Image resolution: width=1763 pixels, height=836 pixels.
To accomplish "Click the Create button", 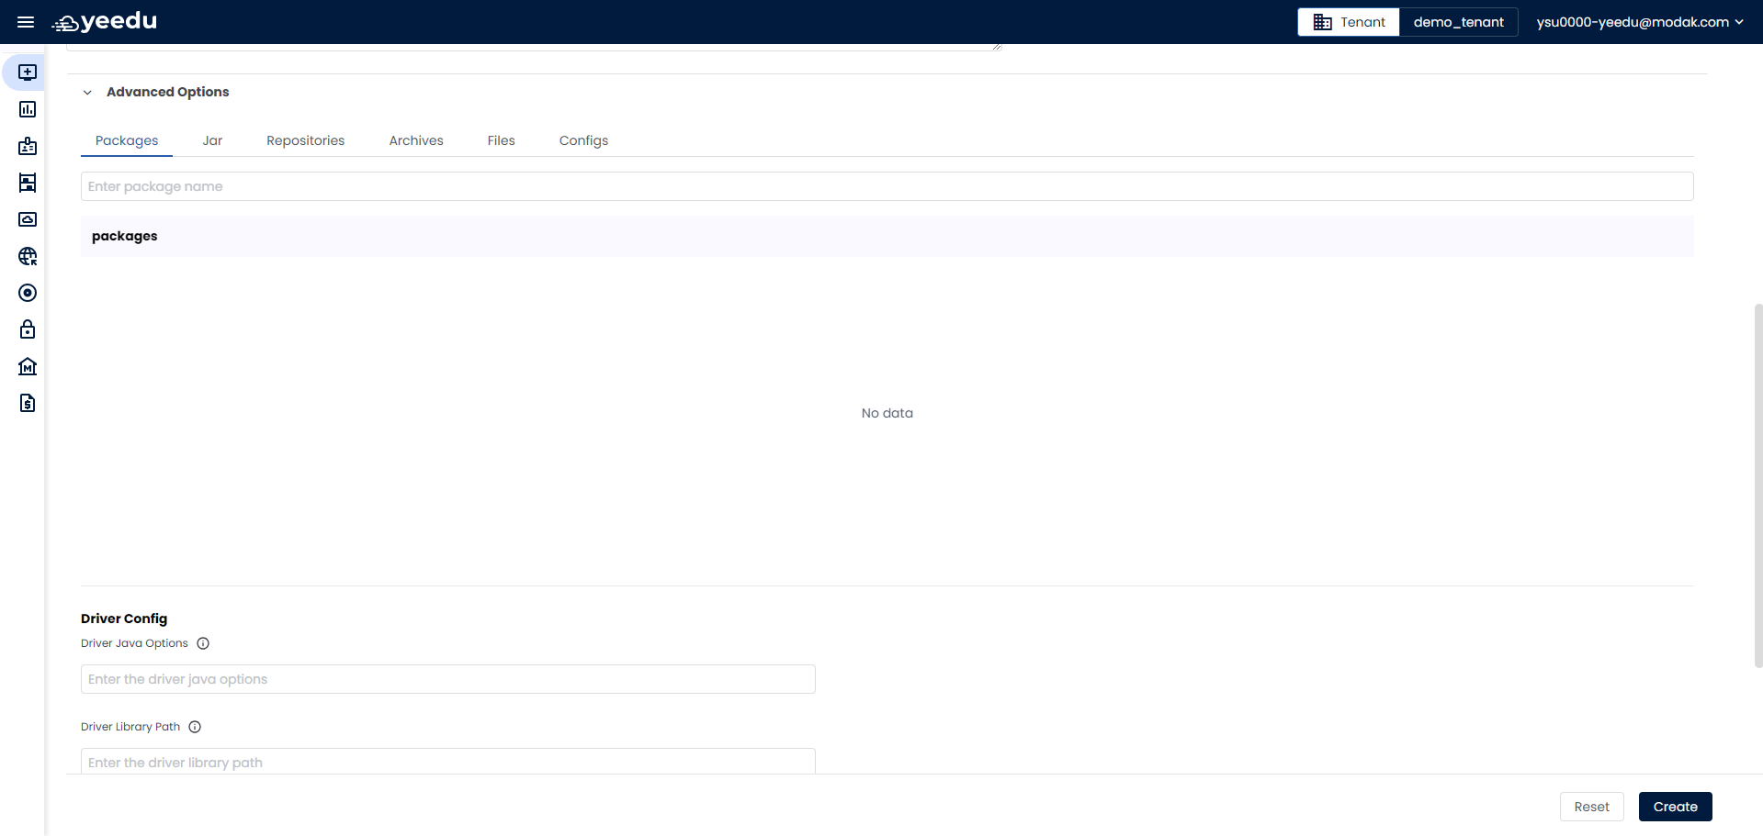I will [1675, 807].
